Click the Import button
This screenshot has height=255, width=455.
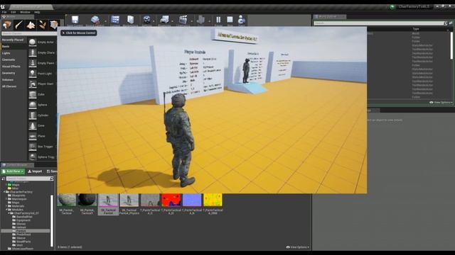[35, 171]
